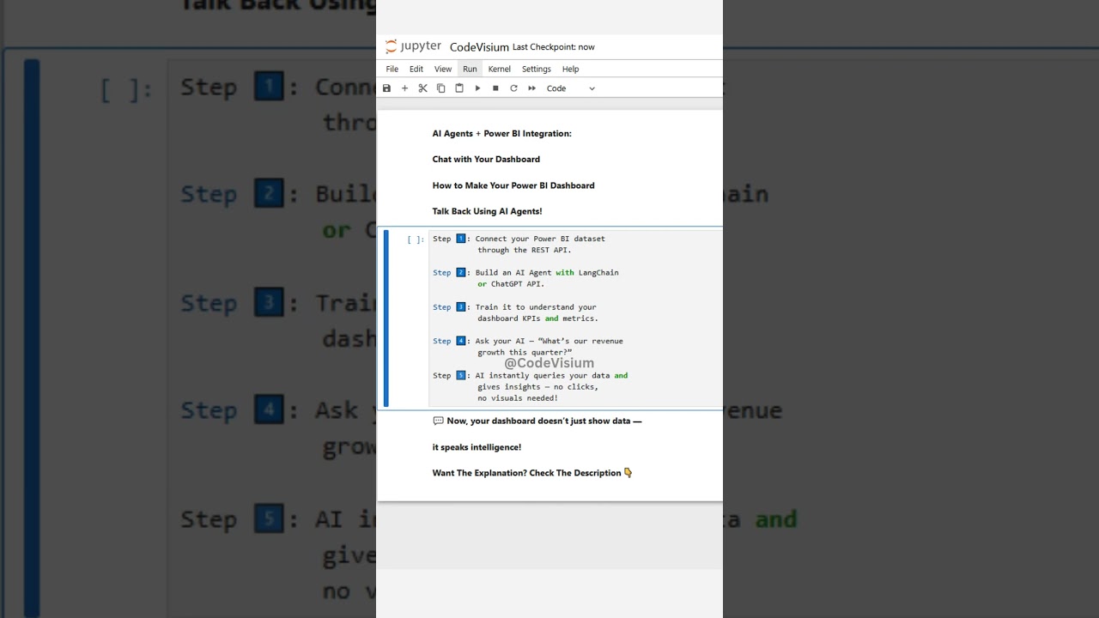Open the Run menu
Image resolution: width=1099 pixels, height=618 pixels.
[470, 69]
